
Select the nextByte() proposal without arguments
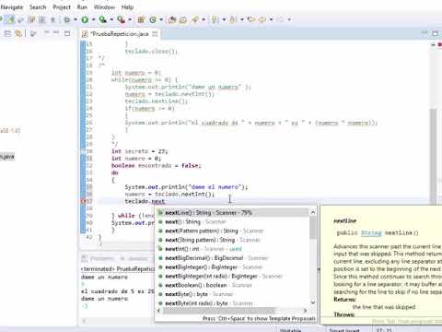click(x=232, y=294)
